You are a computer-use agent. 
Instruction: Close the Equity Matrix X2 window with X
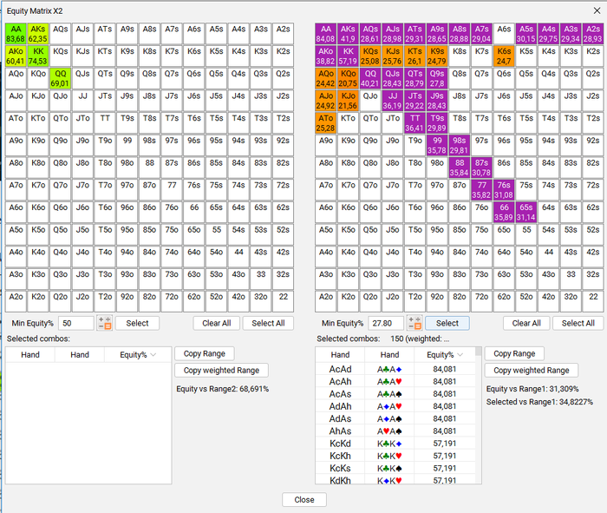pyautogui.click(x=597, y=10)
